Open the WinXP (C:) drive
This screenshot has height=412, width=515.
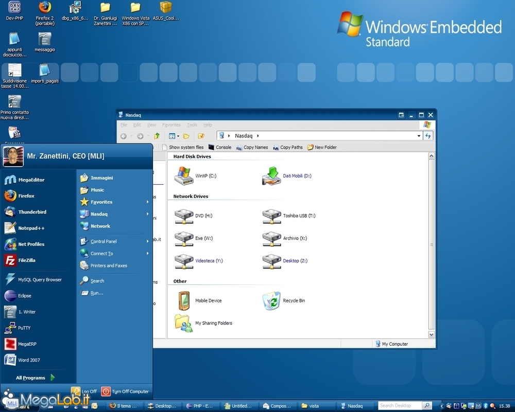point(195,176)
